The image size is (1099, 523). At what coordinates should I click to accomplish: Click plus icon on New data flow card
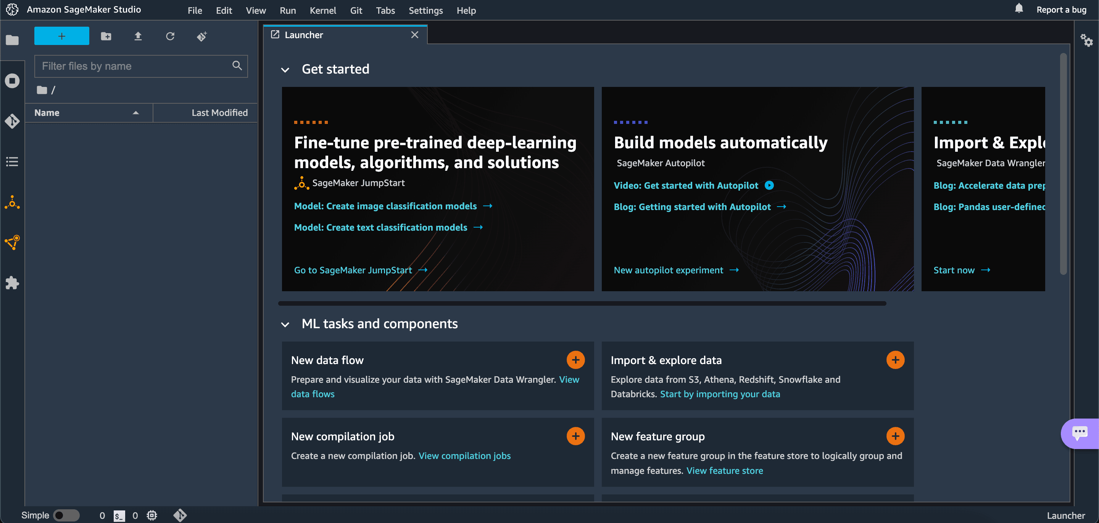575,360
